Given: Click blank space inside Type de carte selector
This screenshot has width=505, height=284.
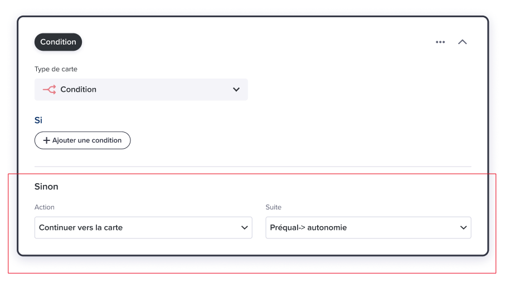Looking at the screenshot, I should [x=164, y=90].
